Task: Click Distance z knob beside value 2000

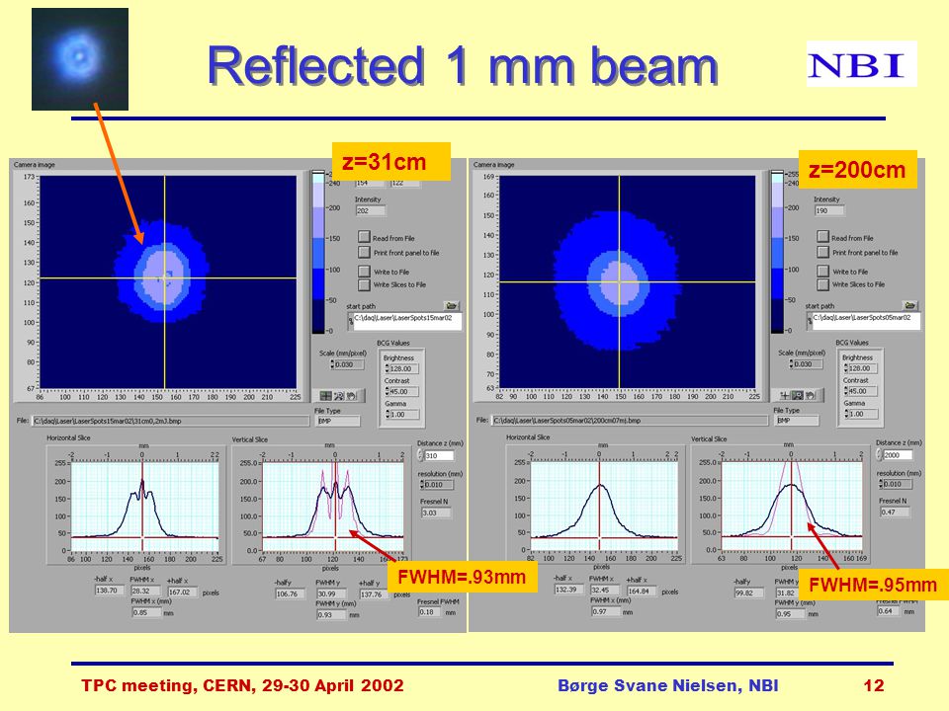Action: (x=880, y=454)
